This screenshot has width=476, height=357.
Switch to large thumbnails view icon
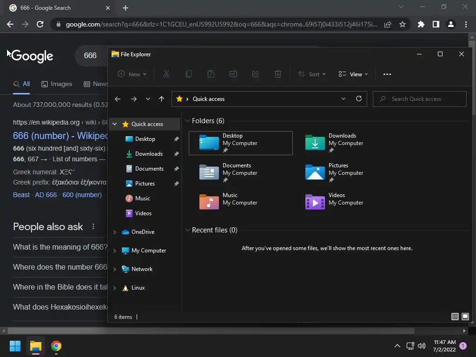pyautogui.click(x=465, y=317)
